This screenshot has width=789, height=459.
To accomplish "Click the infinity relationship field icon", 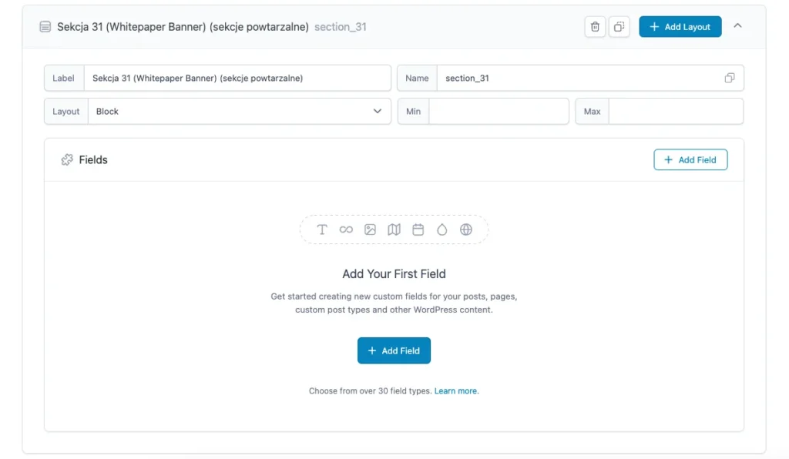I will point(346,229).
